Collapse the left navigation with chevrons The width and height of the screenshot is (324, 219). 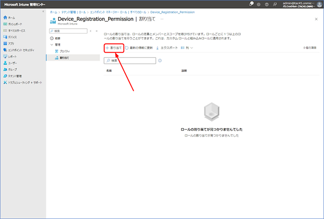click(43, 11)
